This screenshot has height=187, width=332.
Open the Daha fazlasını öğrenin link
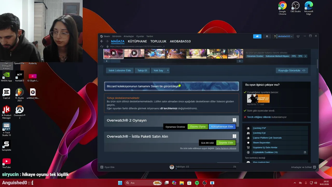[x=226, y=149]
